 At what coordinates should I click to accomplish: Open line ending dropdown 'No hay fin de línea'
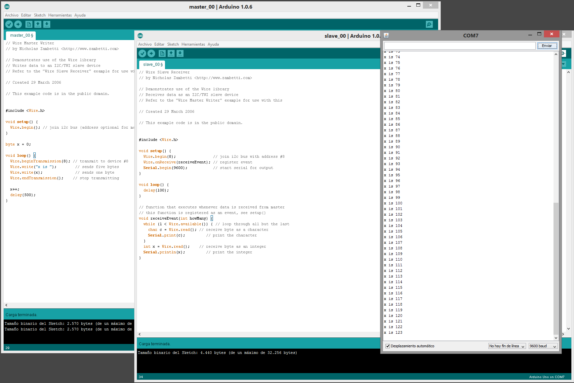(x=507, y=346)
